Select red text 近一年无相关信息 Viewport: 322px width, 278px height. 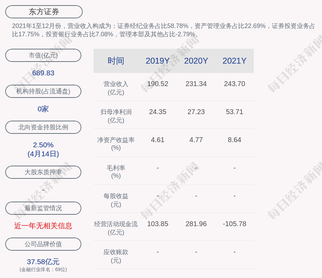(x=43, y=226)
